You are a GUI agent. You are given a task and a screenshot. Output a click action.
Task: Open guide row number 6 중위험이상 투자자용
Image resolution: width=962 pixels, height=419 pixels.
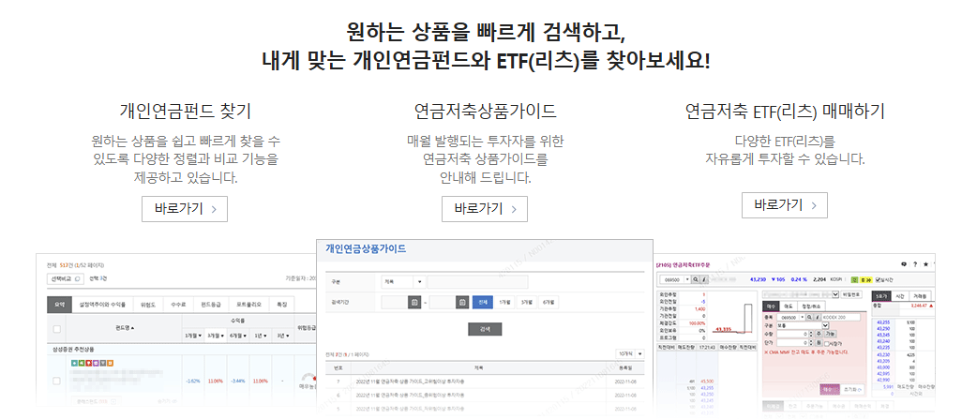410,395
